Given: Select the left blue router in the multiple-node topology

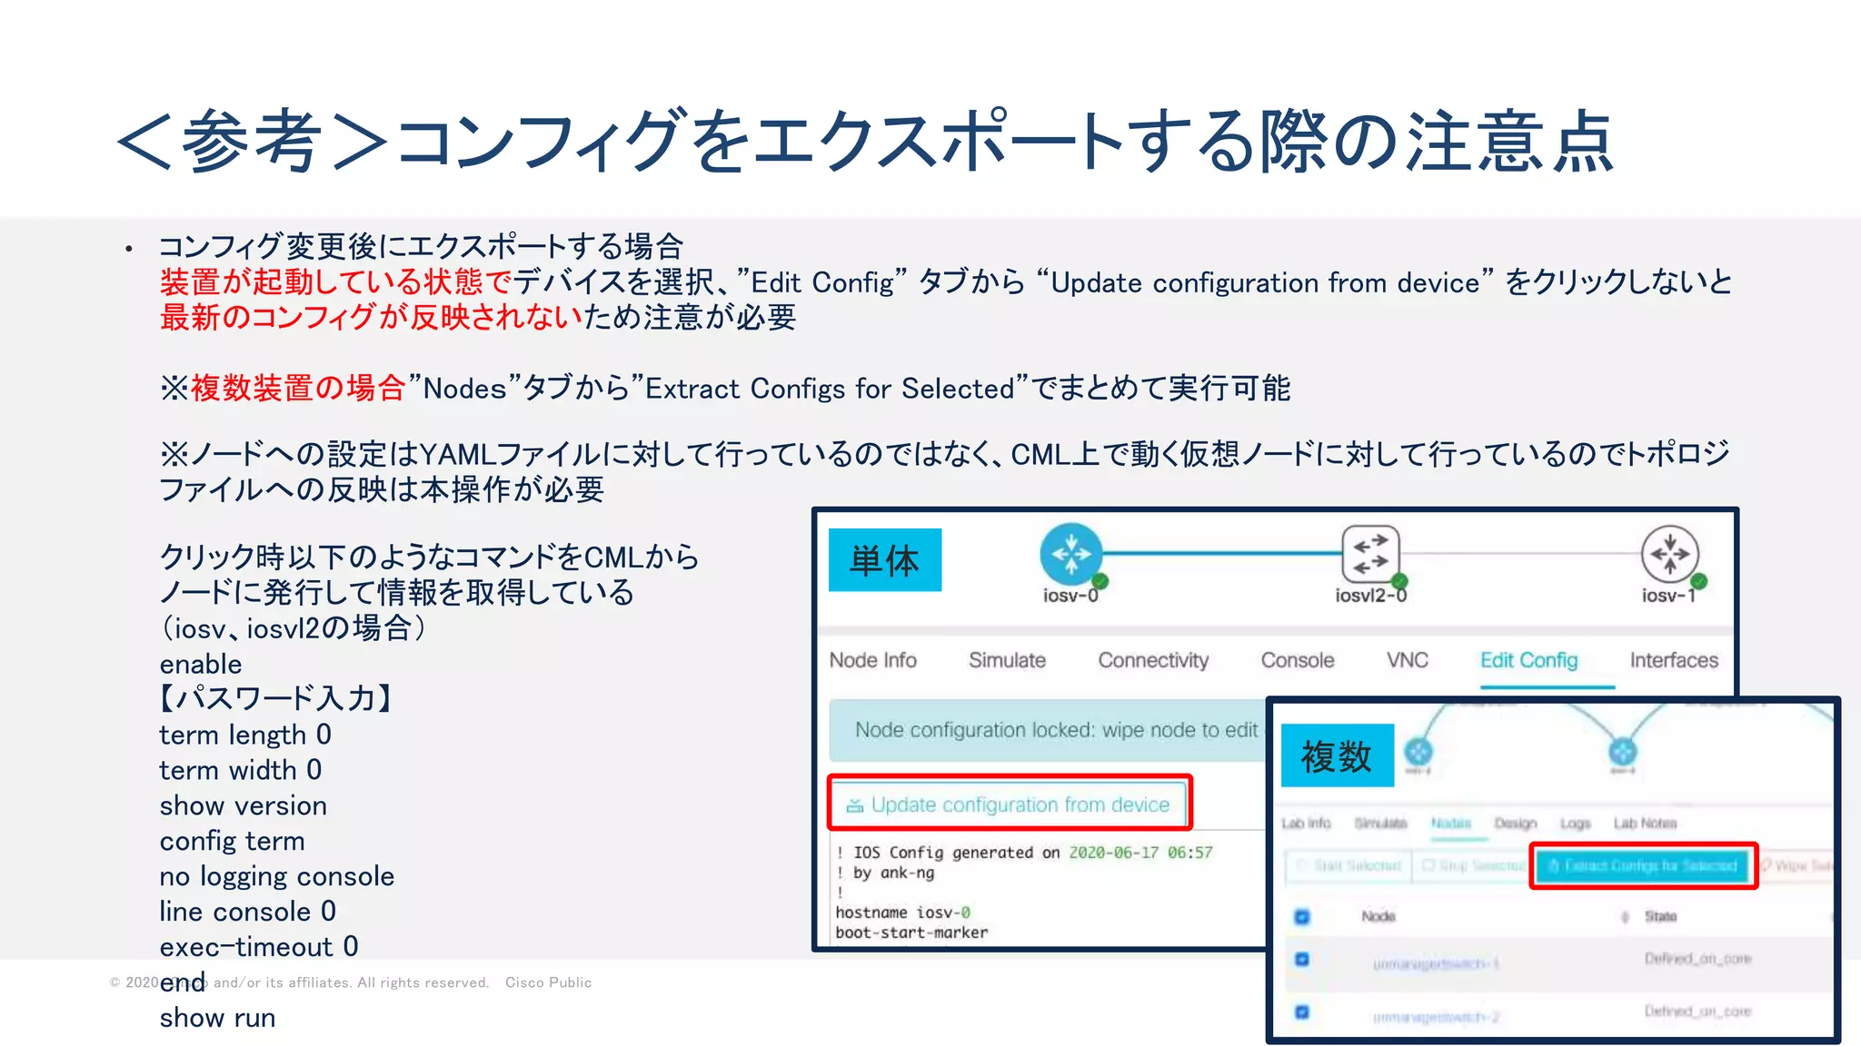Looking at the screenshot, I should 1418,752.
